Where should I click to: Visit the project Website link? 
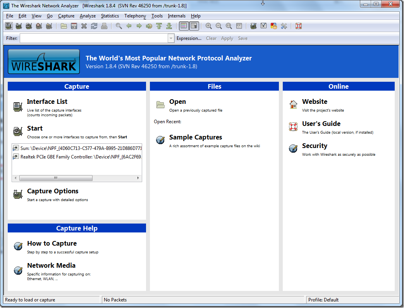pos(315,102)
